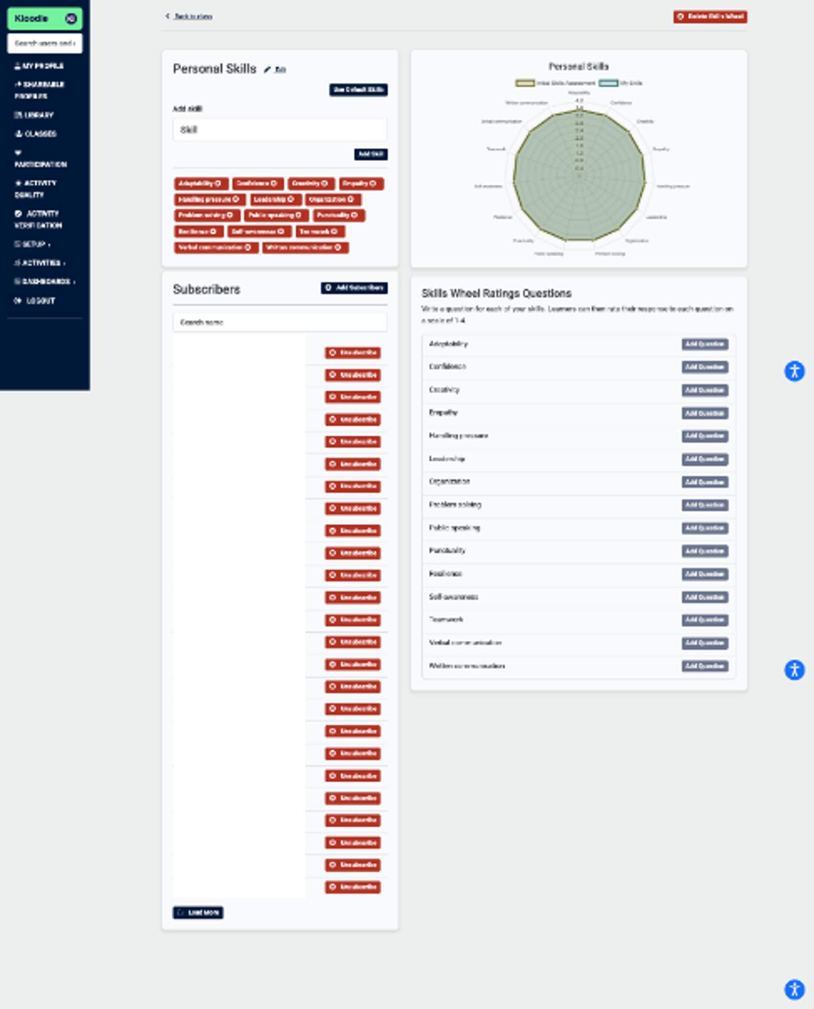Click the Use Default Skills button

pos(358,90)
